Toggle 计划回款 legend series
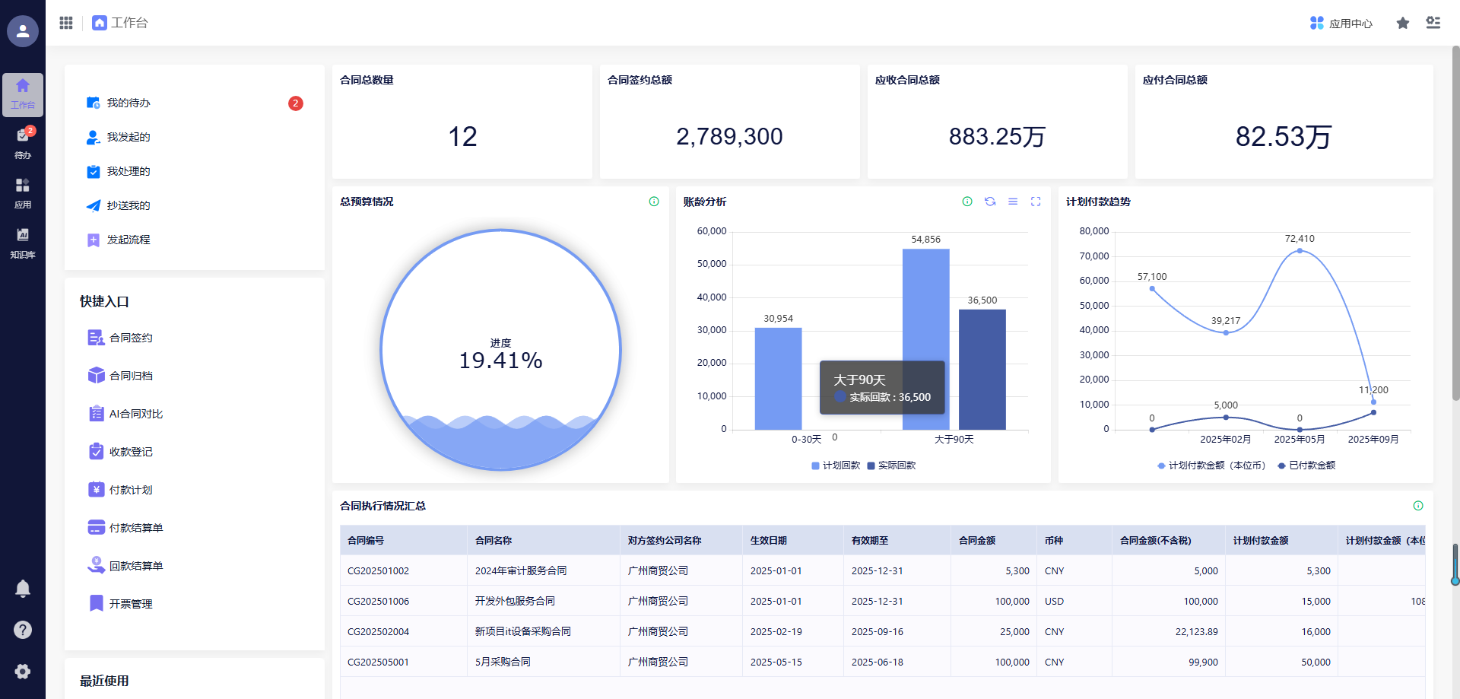The height and width of the screenshot is (699, 1460). tap(836, 465)
